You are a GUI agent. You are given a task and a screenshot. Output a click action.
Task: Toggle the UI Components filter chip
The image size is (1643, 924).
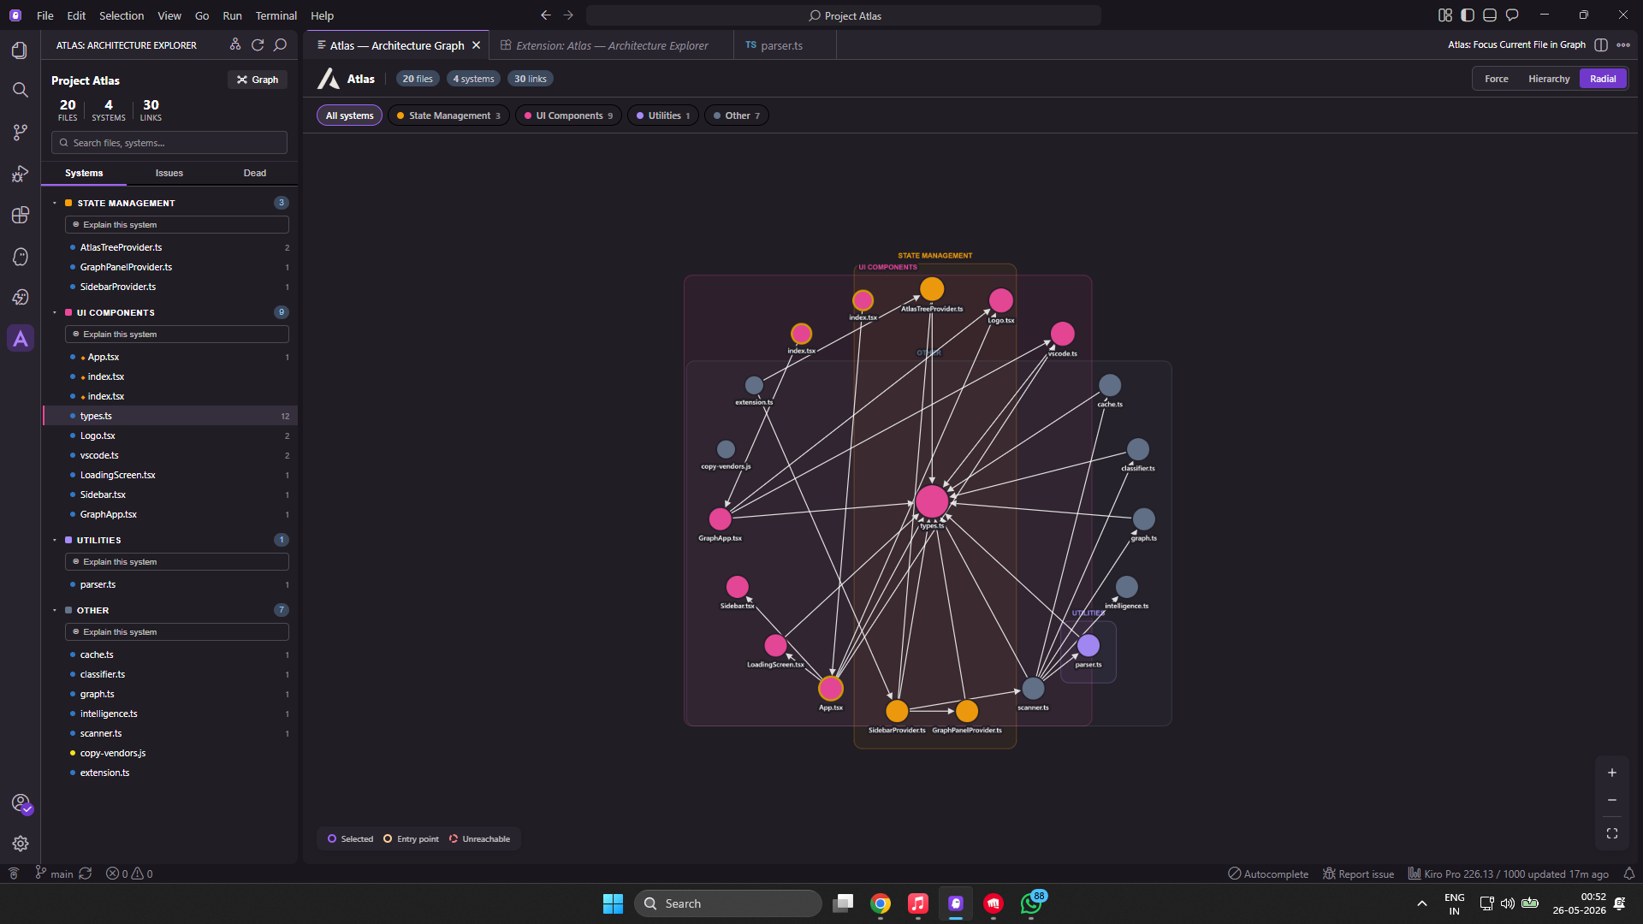[x=568, y=115]
